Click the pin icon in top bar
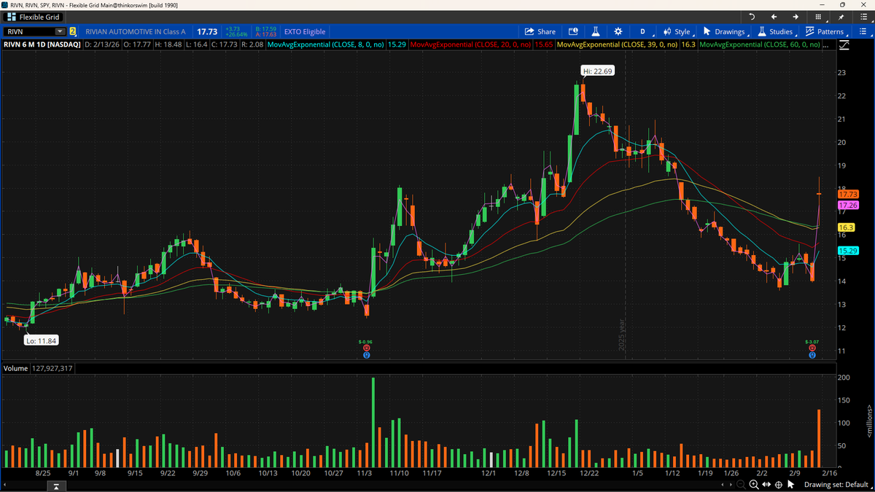This screenshot has height=492, width=875. click(841, 17)
